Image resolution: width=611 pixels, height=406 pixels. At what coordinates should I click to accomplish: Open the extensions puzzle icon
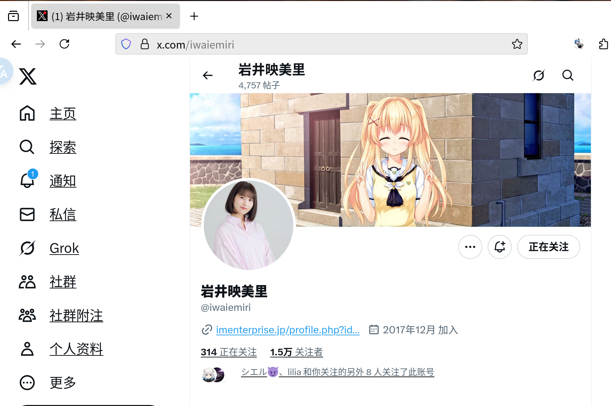tap(603, 44)
